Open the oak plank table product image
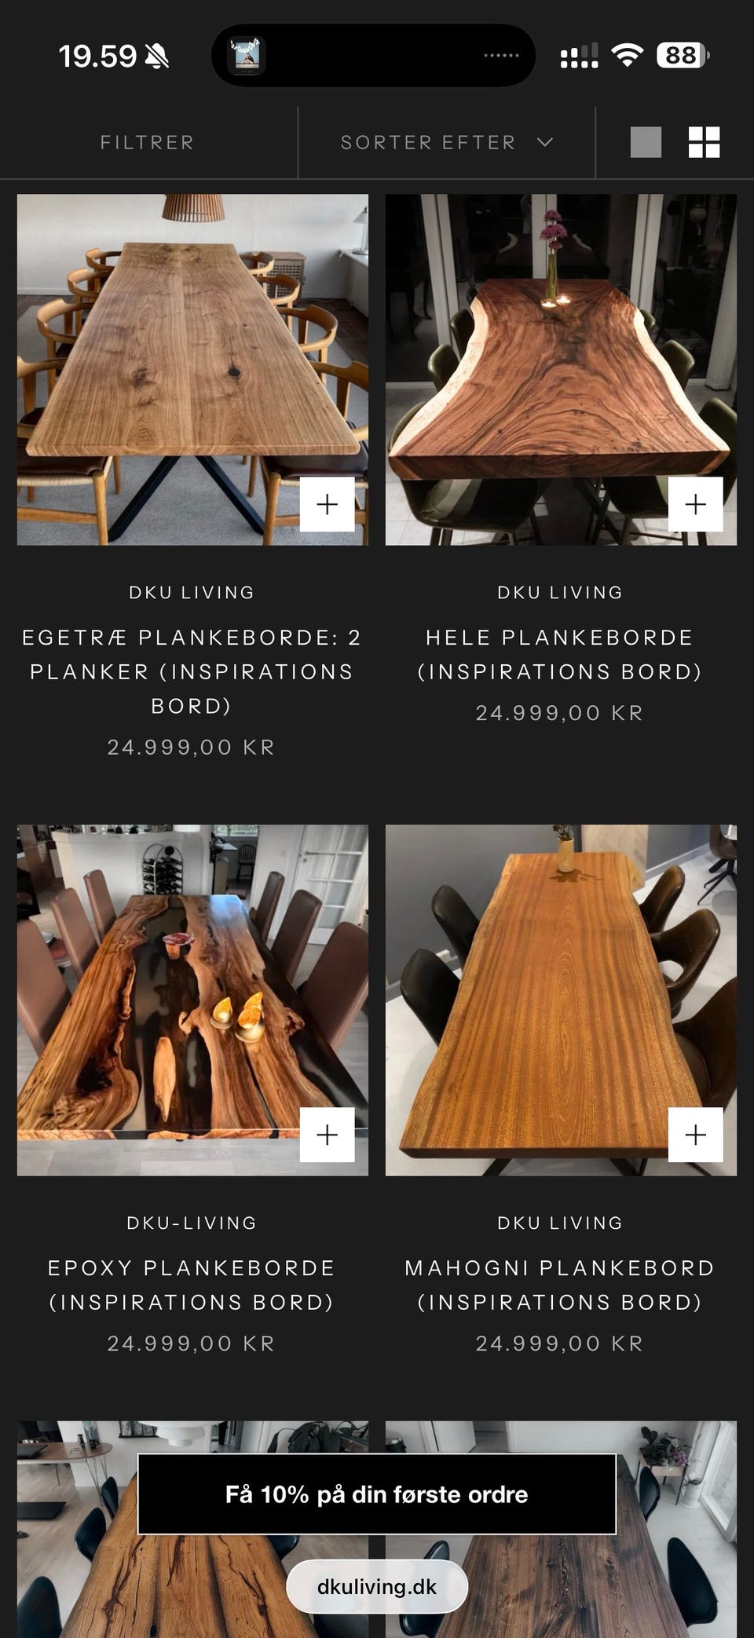The height and width of the screenshot is (1638, 754). click(192, 370)
